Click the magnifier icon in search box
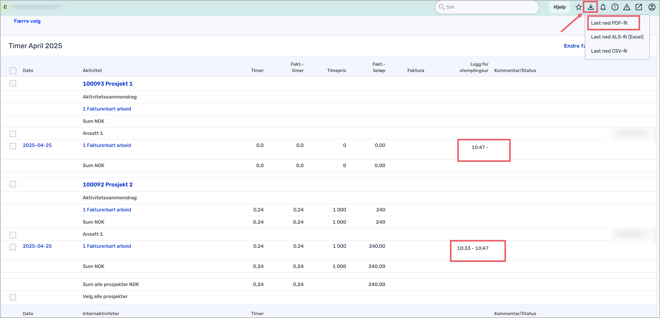The height and width of the screenshot is (318, 660). coord(442,7)
